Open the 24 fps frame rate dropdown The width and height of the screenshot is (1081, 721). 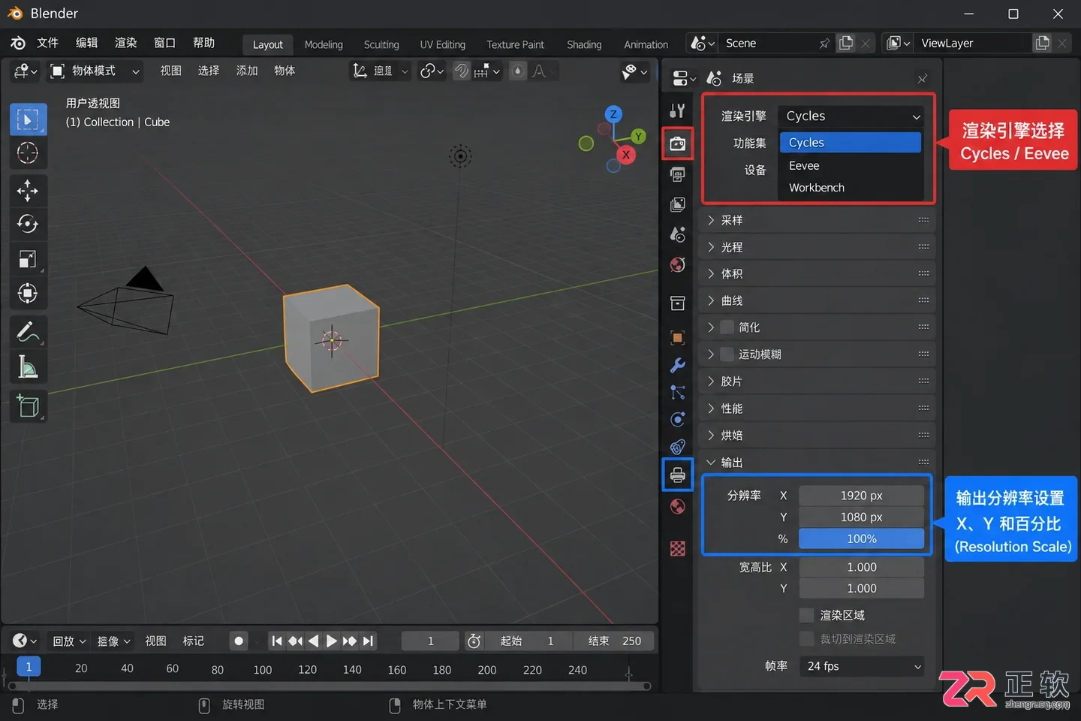tap(862, 666)
